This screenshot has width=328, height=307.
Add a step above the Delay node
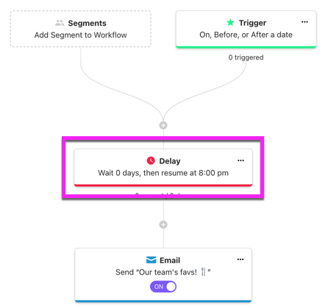click(x=163, y=125)
